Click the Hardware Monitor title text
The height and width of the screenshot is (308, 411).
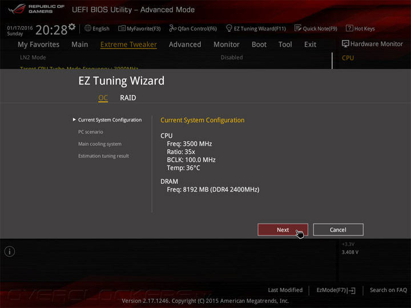376,44
